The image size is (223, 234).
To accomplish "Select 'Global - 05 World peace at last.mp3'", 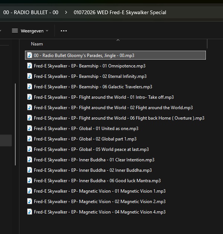I will 91,149.
